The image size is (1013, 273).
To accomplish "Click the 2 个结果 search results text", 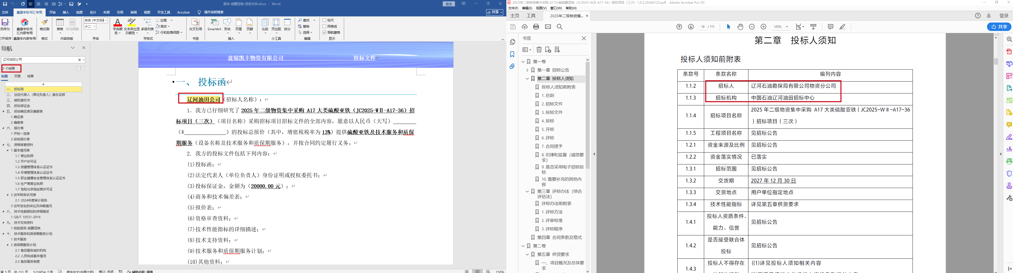I will [x=9, y=68].
